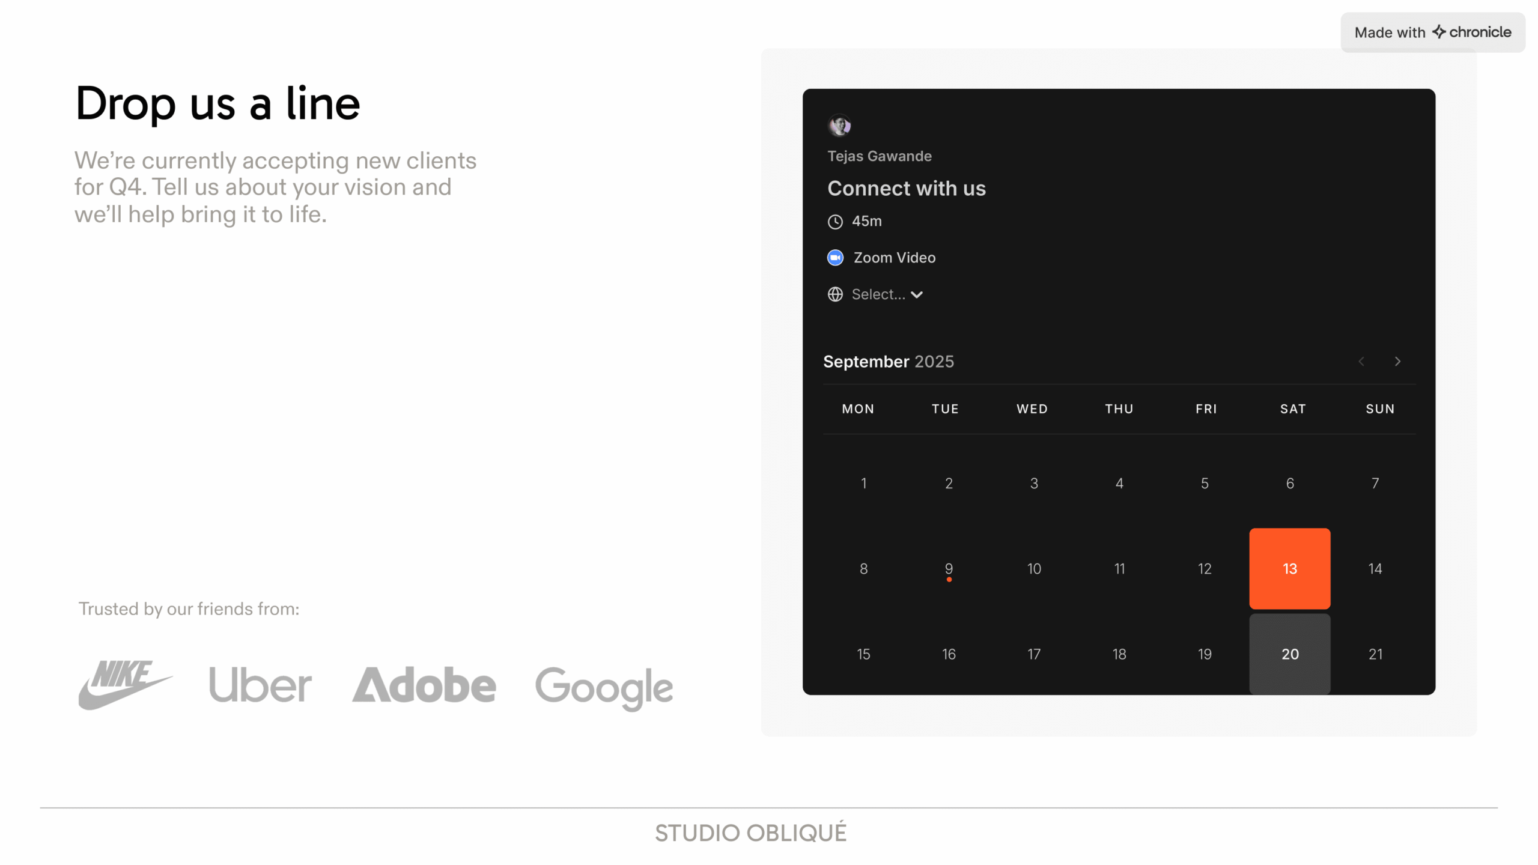Select September 13 on the calendar

click(x=1289, y=568)
